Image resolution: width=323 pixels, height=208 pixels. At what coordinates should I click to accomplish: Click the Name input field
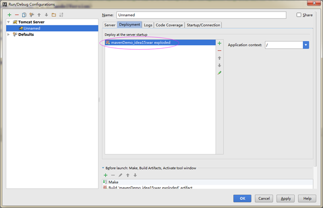tap(201, 15)
